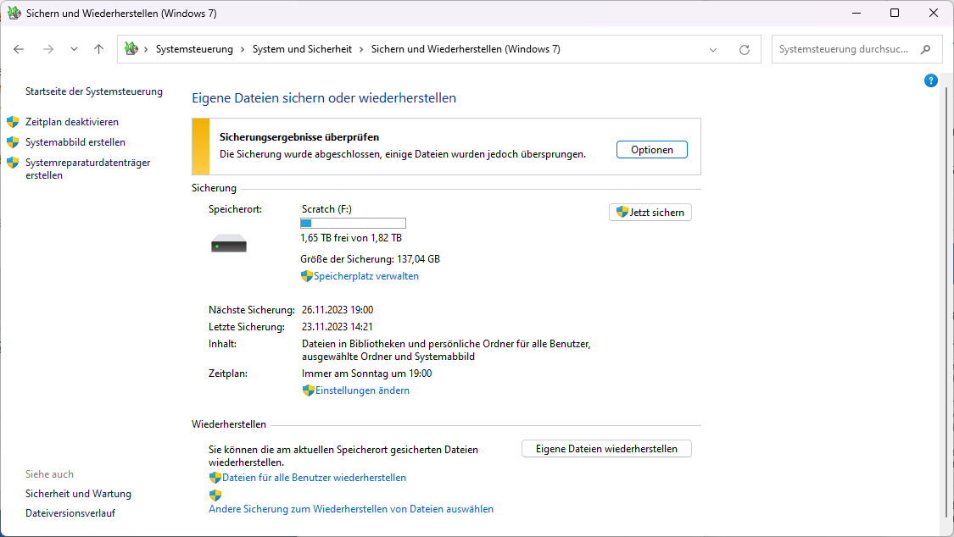
Task: Open Systemabbild erstellen
Action: coord(75,141)
